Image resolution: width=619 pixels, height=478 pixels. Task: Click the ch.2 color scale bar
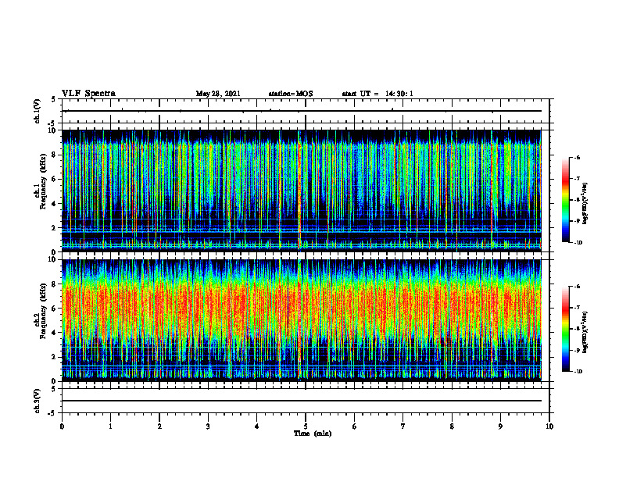[x=565, y=329]
